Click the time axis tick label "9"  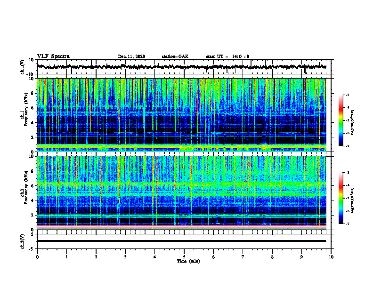tap(301, 257)
